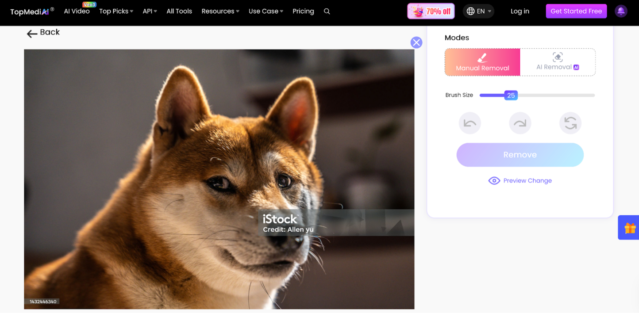639x313 pixels.
Task: Enable Manual Removal mode
Action: (482, 62)
